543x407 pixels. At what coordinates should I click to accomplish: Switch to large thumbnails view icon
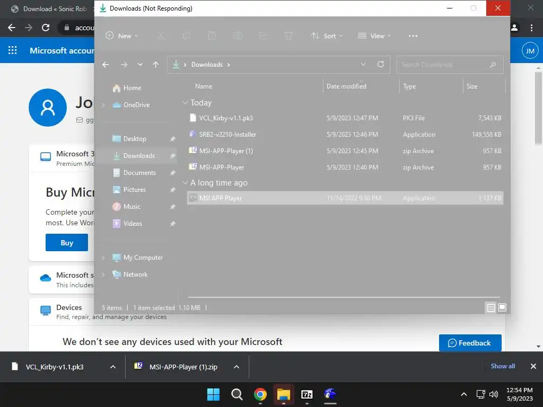click(x=502, y=307)
